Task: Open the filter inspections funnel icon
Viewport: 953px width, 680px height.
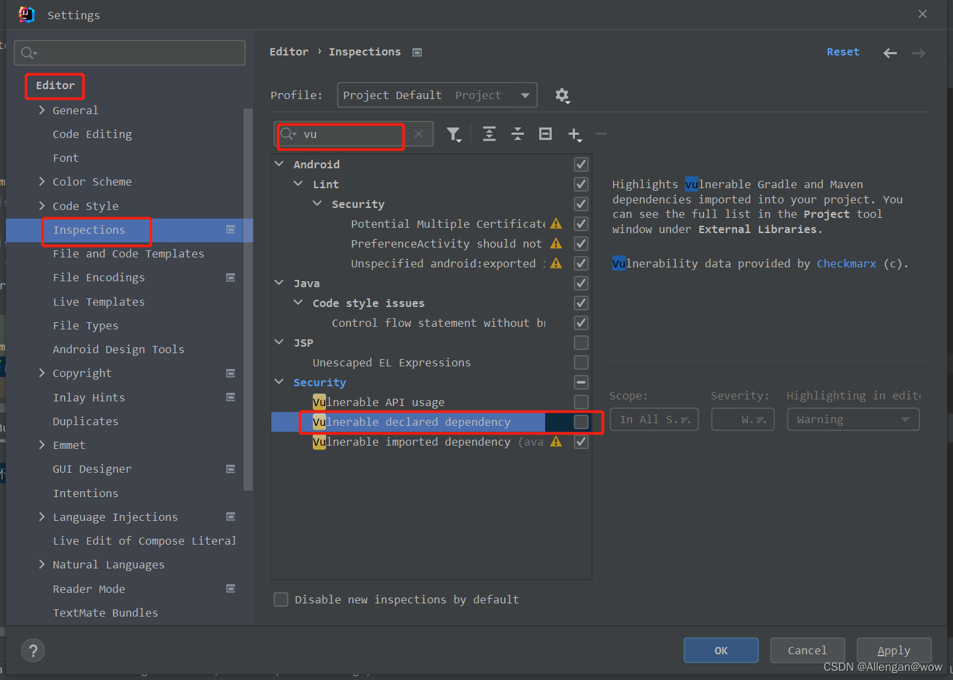Action: click(x=453, y=135)
